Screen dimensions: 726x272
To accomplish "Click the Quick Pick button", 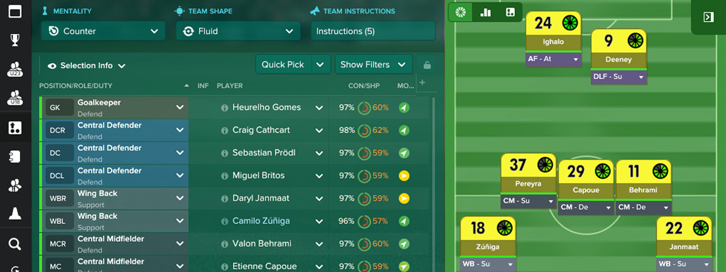I will [x=283, y=65].
